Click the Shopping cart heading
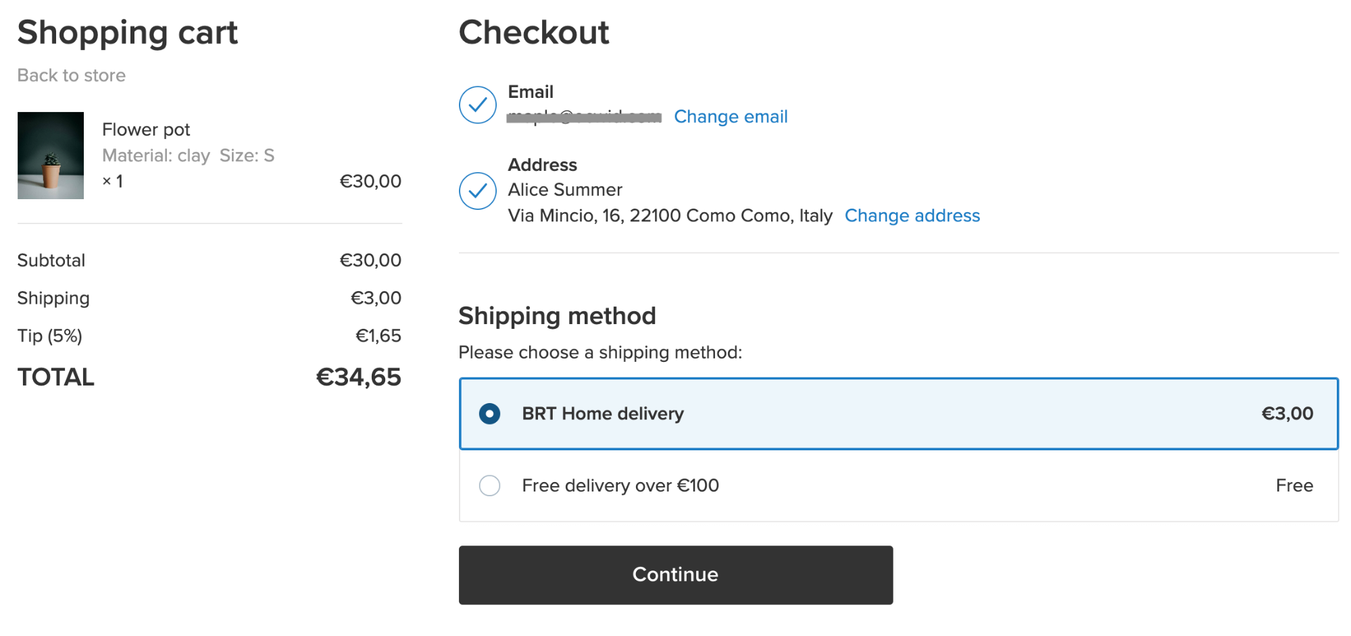Screen dimensions: 1351x636 (128, 32)
